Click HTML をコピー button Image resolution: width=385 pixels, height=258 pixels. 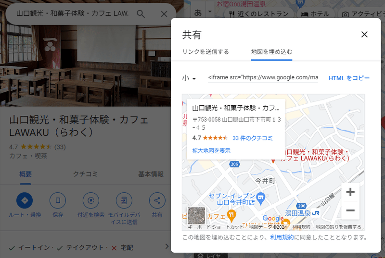pos(349,78)
